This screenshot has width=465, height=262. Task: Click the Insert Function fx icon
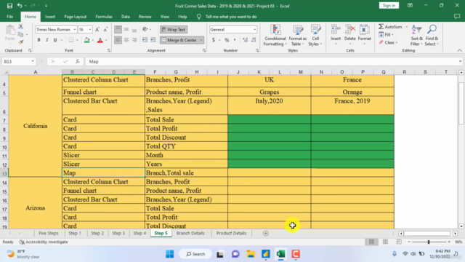point(78,61)
